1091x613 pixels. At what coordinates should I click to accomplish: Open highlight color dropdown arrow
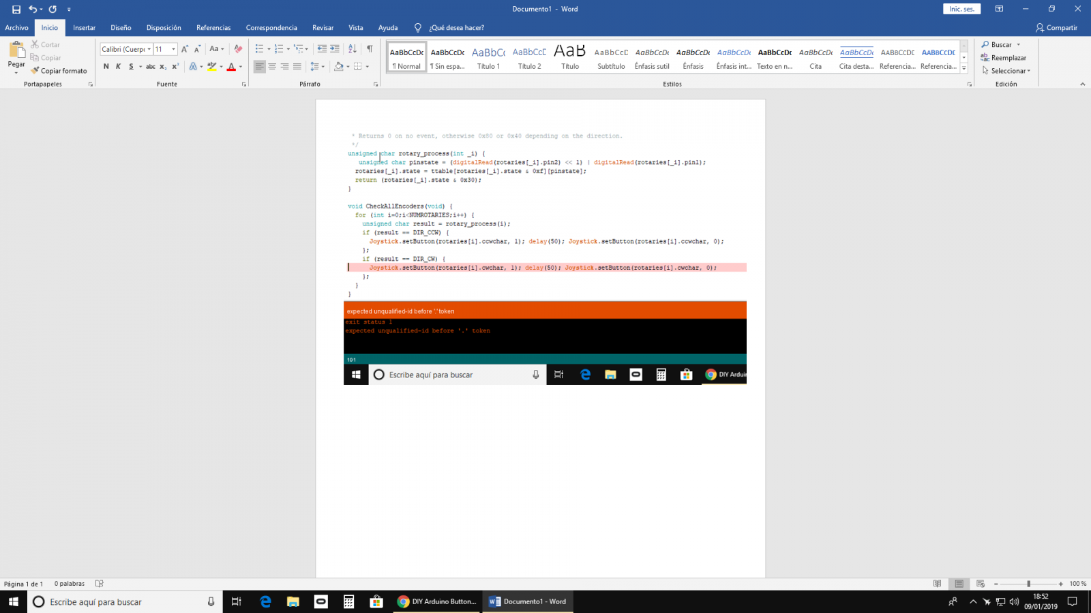[221, 67]
